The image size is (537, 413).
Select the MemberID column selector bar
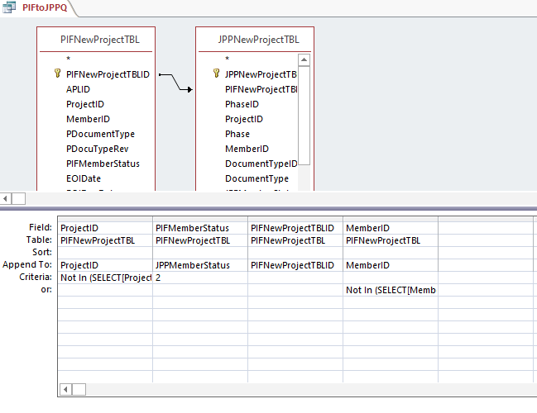391,219
